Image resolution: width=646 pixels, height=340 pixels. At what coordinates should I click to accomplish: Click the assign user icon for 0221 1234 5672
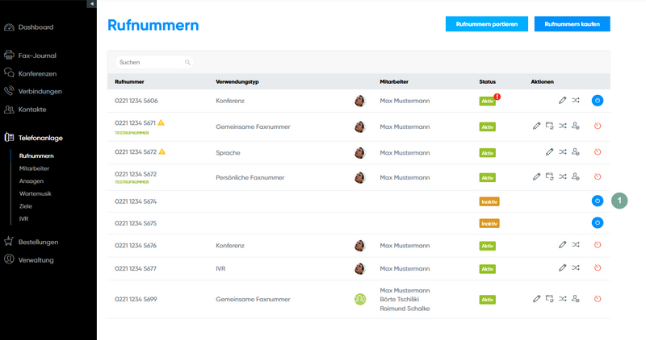tap(576, 176)
